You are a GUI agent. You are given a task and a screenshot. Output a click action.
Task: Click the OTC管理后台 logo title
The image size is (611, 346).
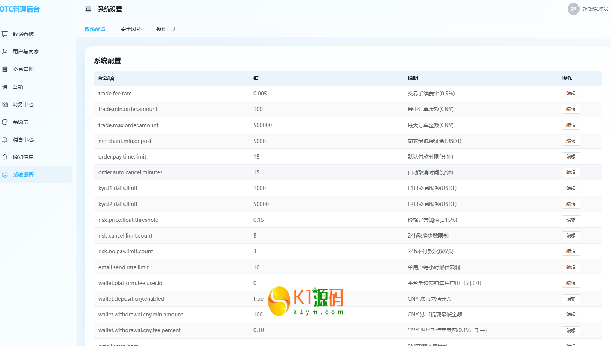20,9
